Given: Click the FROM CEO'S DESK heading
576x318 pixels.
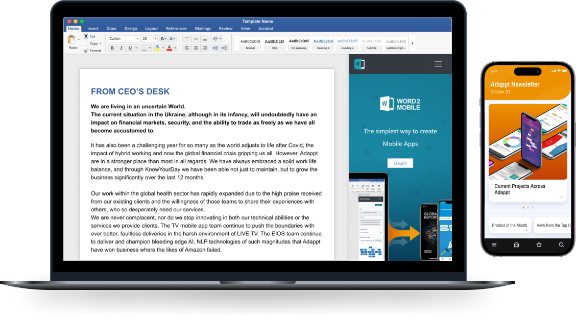Looking at the screenshot, I should click(x=130, y=91).
